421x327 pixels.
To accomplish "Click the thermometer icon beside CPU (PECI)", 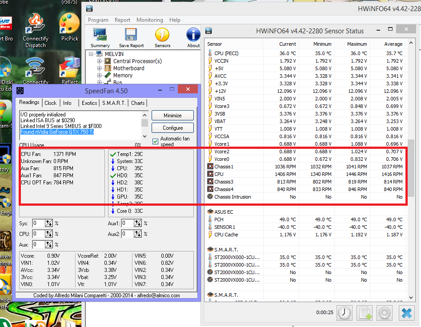I will coord(210,53).
